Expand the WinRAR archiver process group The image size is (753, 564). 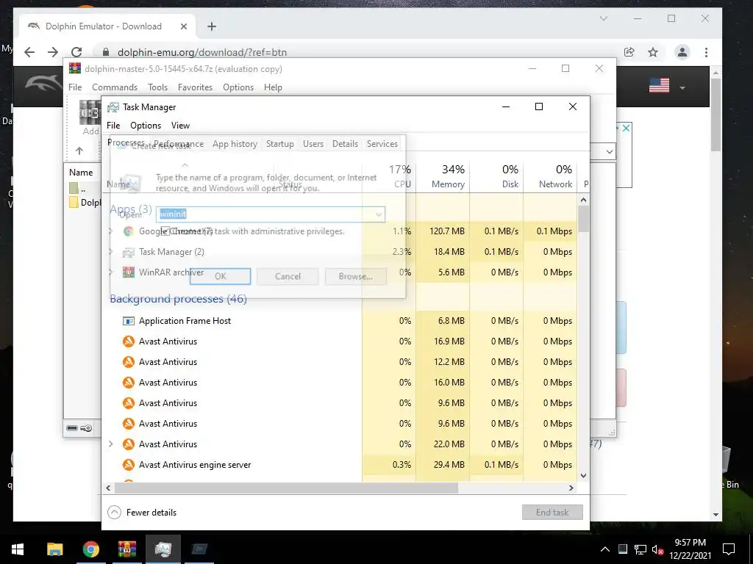point(111,272)
